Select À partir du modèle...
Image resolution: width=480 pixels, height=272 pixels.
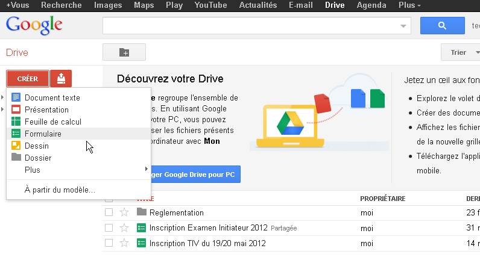(x=78, y=190)
